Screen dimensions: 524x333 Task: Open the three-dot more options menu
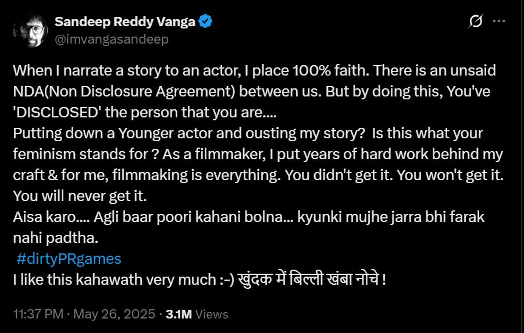499,22
